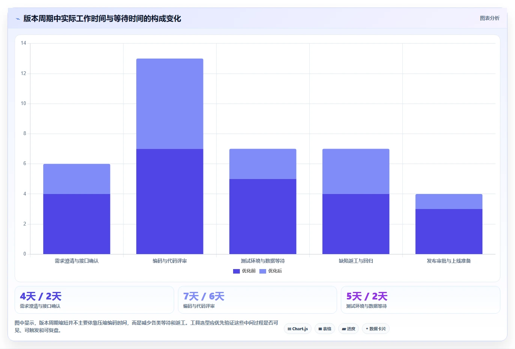
Task: Click x-axis label 缺陷返工与回归
Action: (356, 261)
